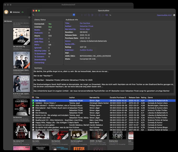Sort by the Narrated By column
This screenshot has width=178, height=152.
(x=99, y=97)
